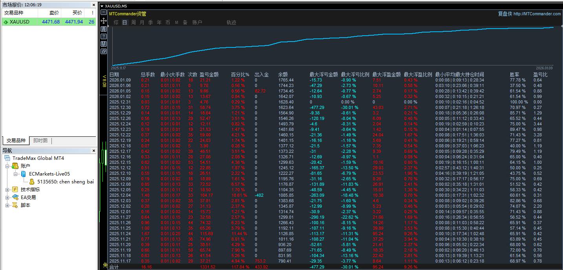Click the 日期 column header
Screen dimensions: 563x270
114,74
